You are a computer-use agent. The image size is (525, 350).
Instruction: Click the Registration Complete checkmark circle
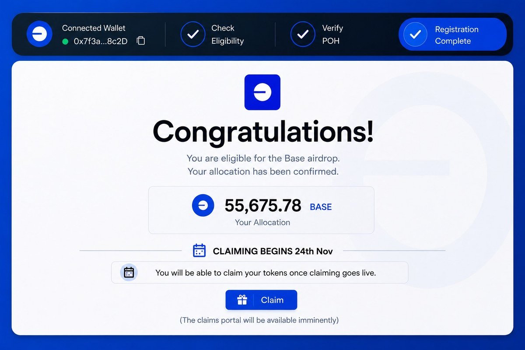(x=416, y=34)
